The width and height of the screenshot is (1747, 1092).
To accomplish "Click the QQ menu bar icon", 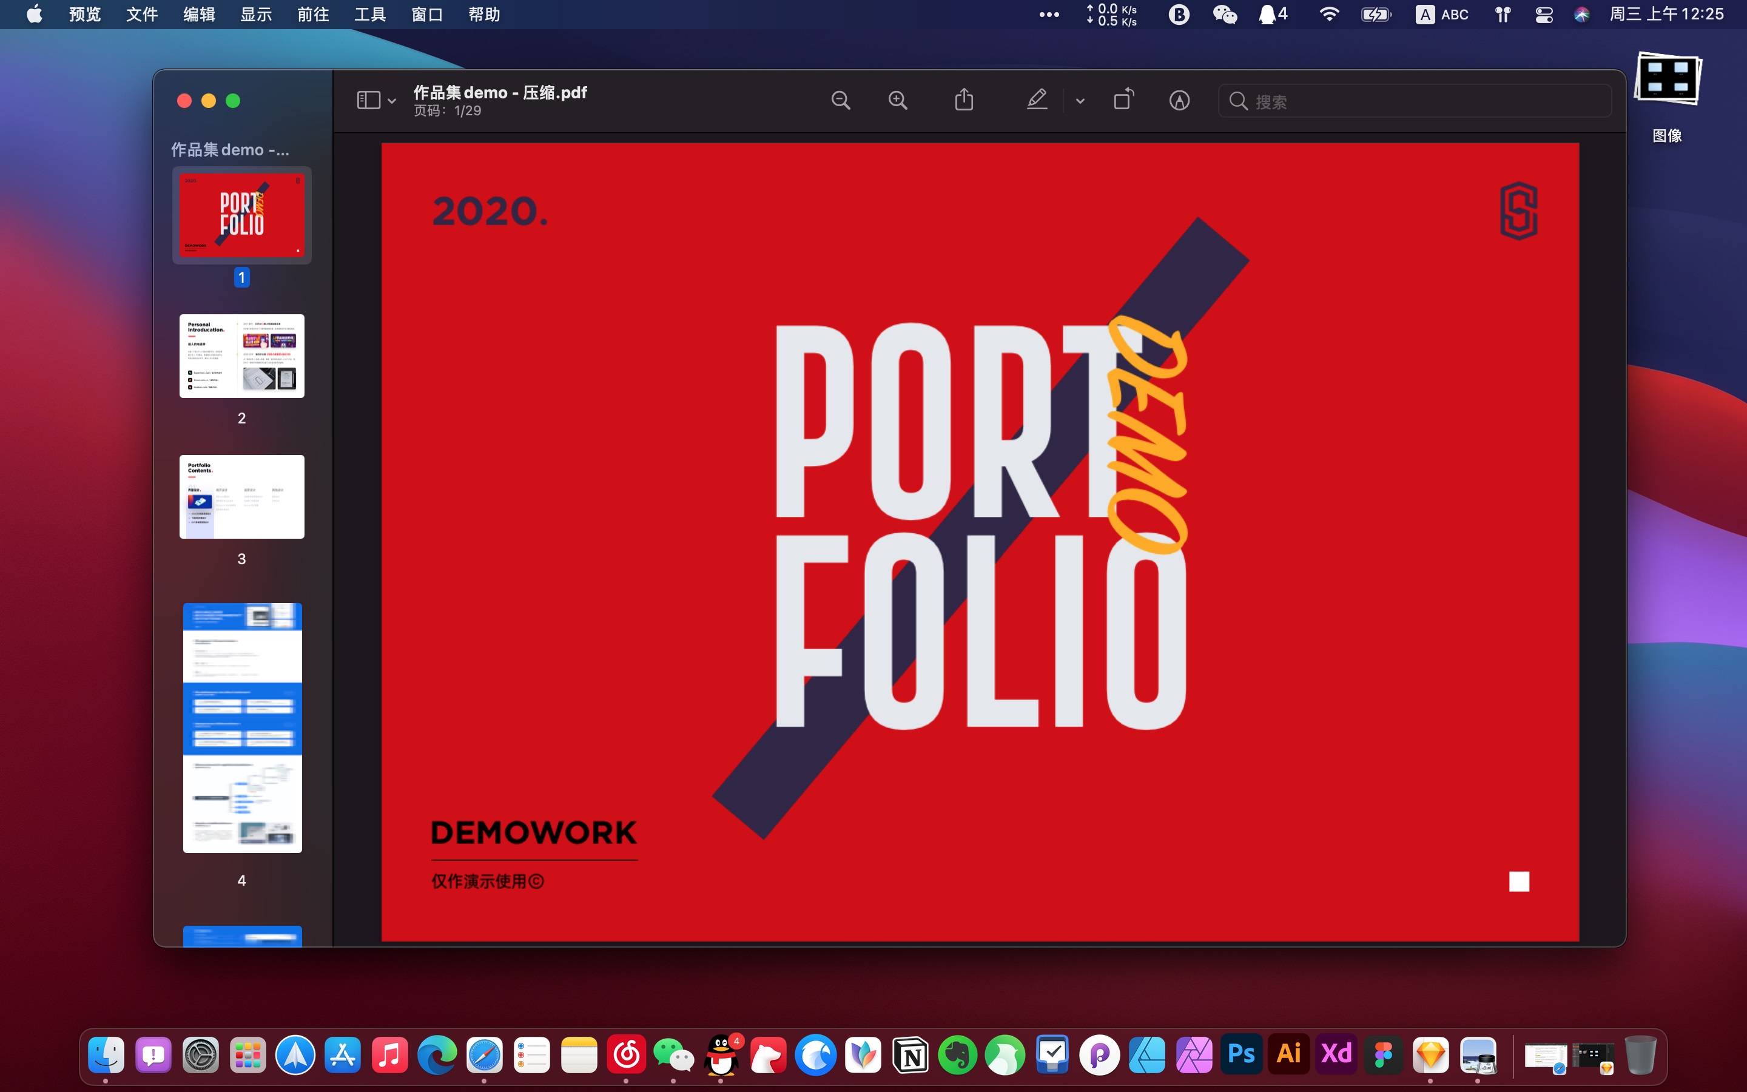I will [x=1273, y=15].
